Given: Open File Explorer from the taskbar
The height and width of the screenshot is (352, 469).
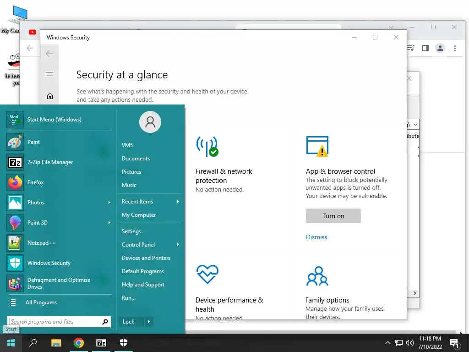Looking at the screenshot, I should pos(56,343).
